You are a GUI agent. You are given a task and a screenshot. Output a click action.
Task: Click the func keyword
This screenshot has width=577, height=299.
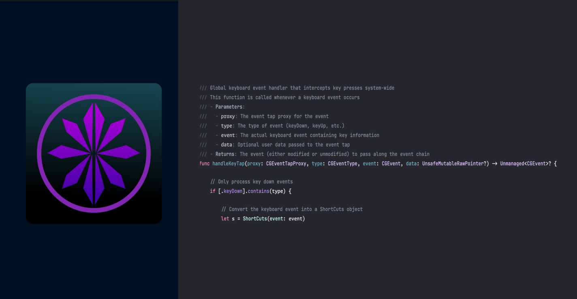pos(205,163)
